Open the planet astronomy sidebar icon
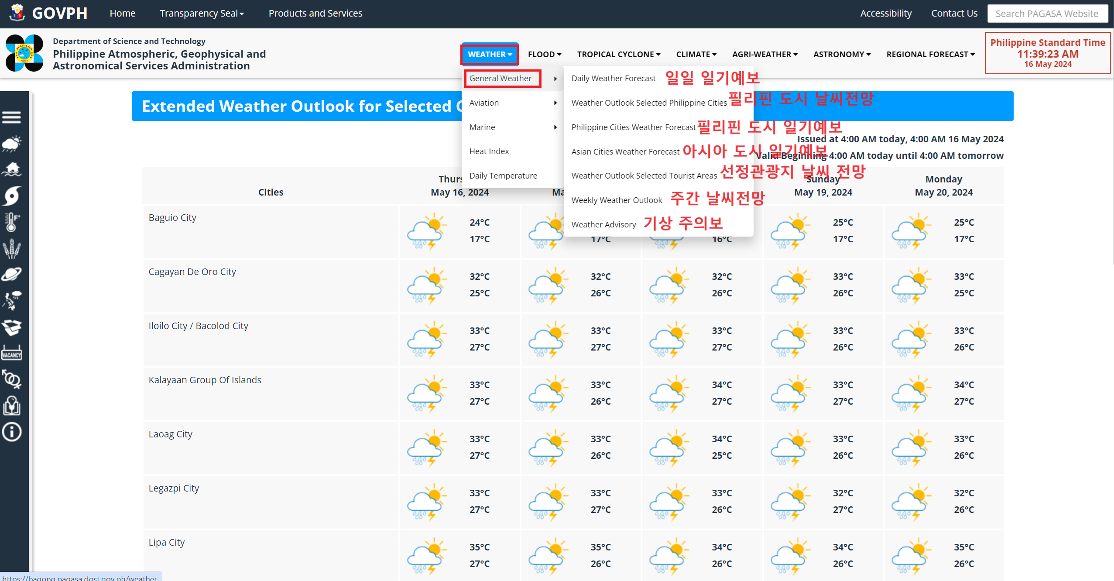 [x=12, y=275]
